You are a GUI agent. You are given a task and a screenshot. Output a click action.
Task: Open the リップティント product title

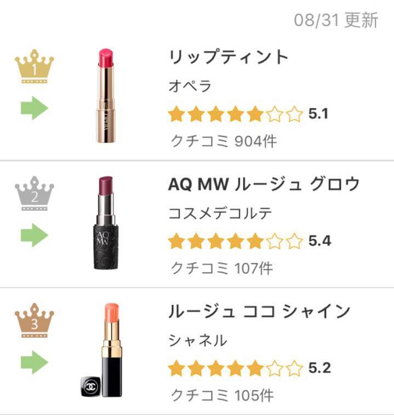227,57
